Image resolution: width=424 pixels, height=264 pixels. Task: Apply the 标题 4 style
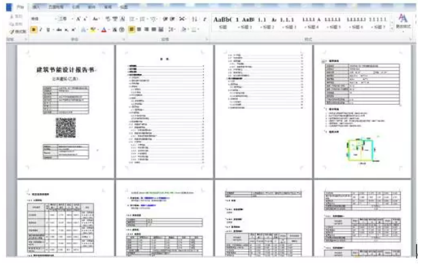tap(312, 22)
